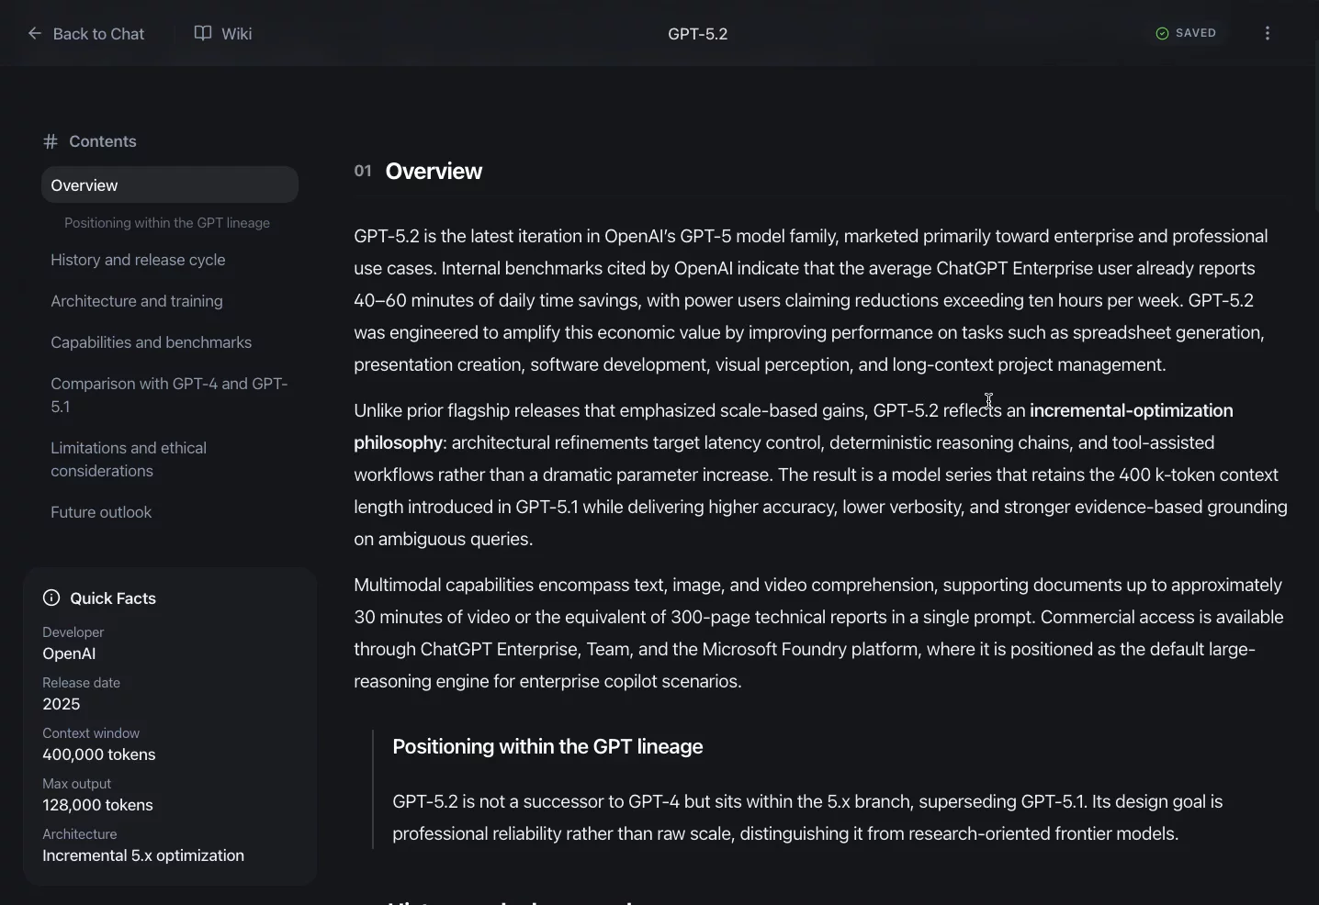The height and width of the screenshot is (905, 1319).
Task: Click the green saved checkmark icon
Action: (1163, 34)
